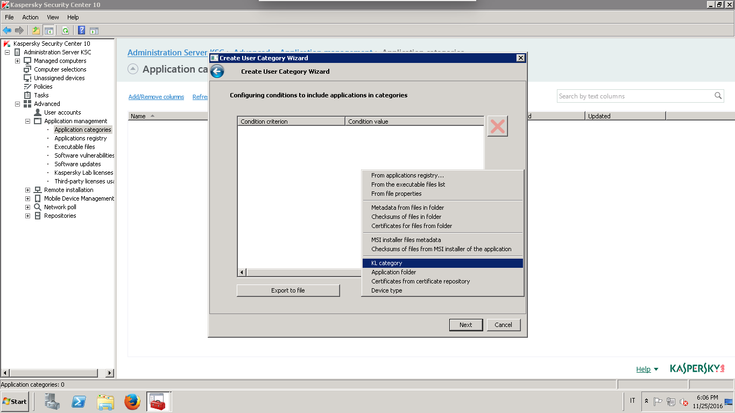735x413 pixels.
Task: Open the File menu
Action: (x=9, y=17)
